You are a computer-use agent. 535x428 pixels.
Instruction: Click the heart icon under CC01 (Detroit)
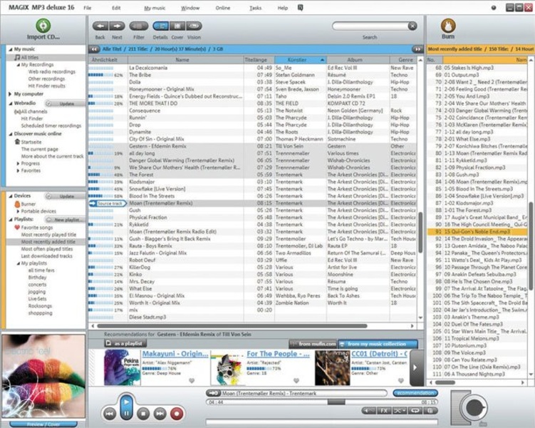coord(401,380)
